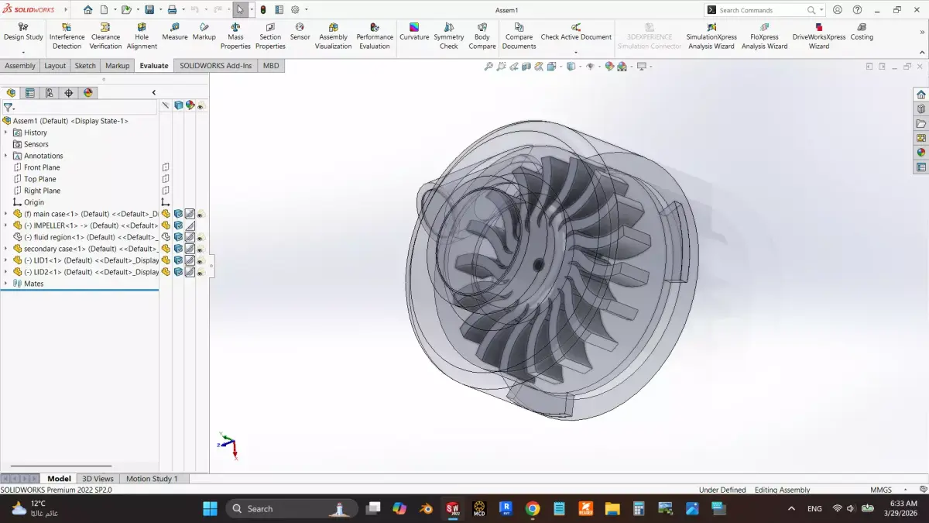
Task: Open the SOLIDWORKS Add-Ins tab
Action: (x=216, y=66)
